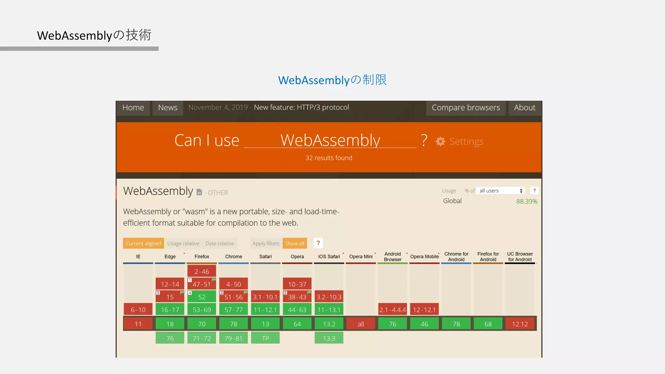Click the note flag on Firefox 47-51

click(x=214, y=280)
